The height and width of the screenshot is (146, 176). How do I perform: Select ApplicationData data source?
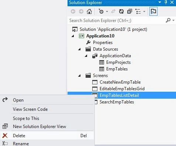click(x=115, y=56)
